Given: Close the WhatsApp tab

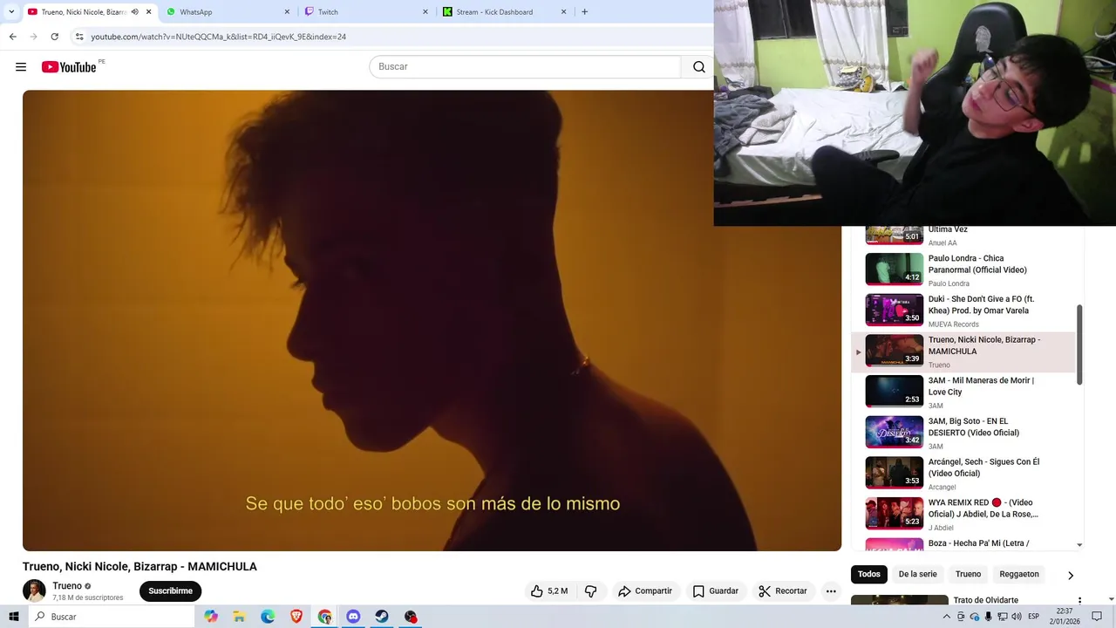Looking at the screenshot, I should point(287,12).
